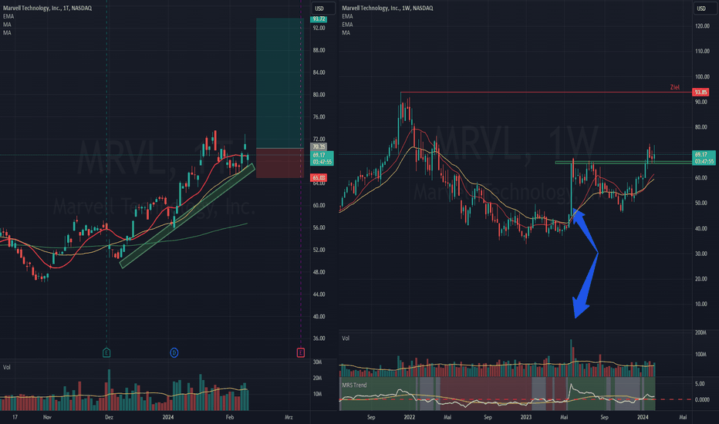Image resolution: width=719 pixels, height=424 pixels.
Task: Click 5.00 on MRS Trend scale
Action: [700, 384]
